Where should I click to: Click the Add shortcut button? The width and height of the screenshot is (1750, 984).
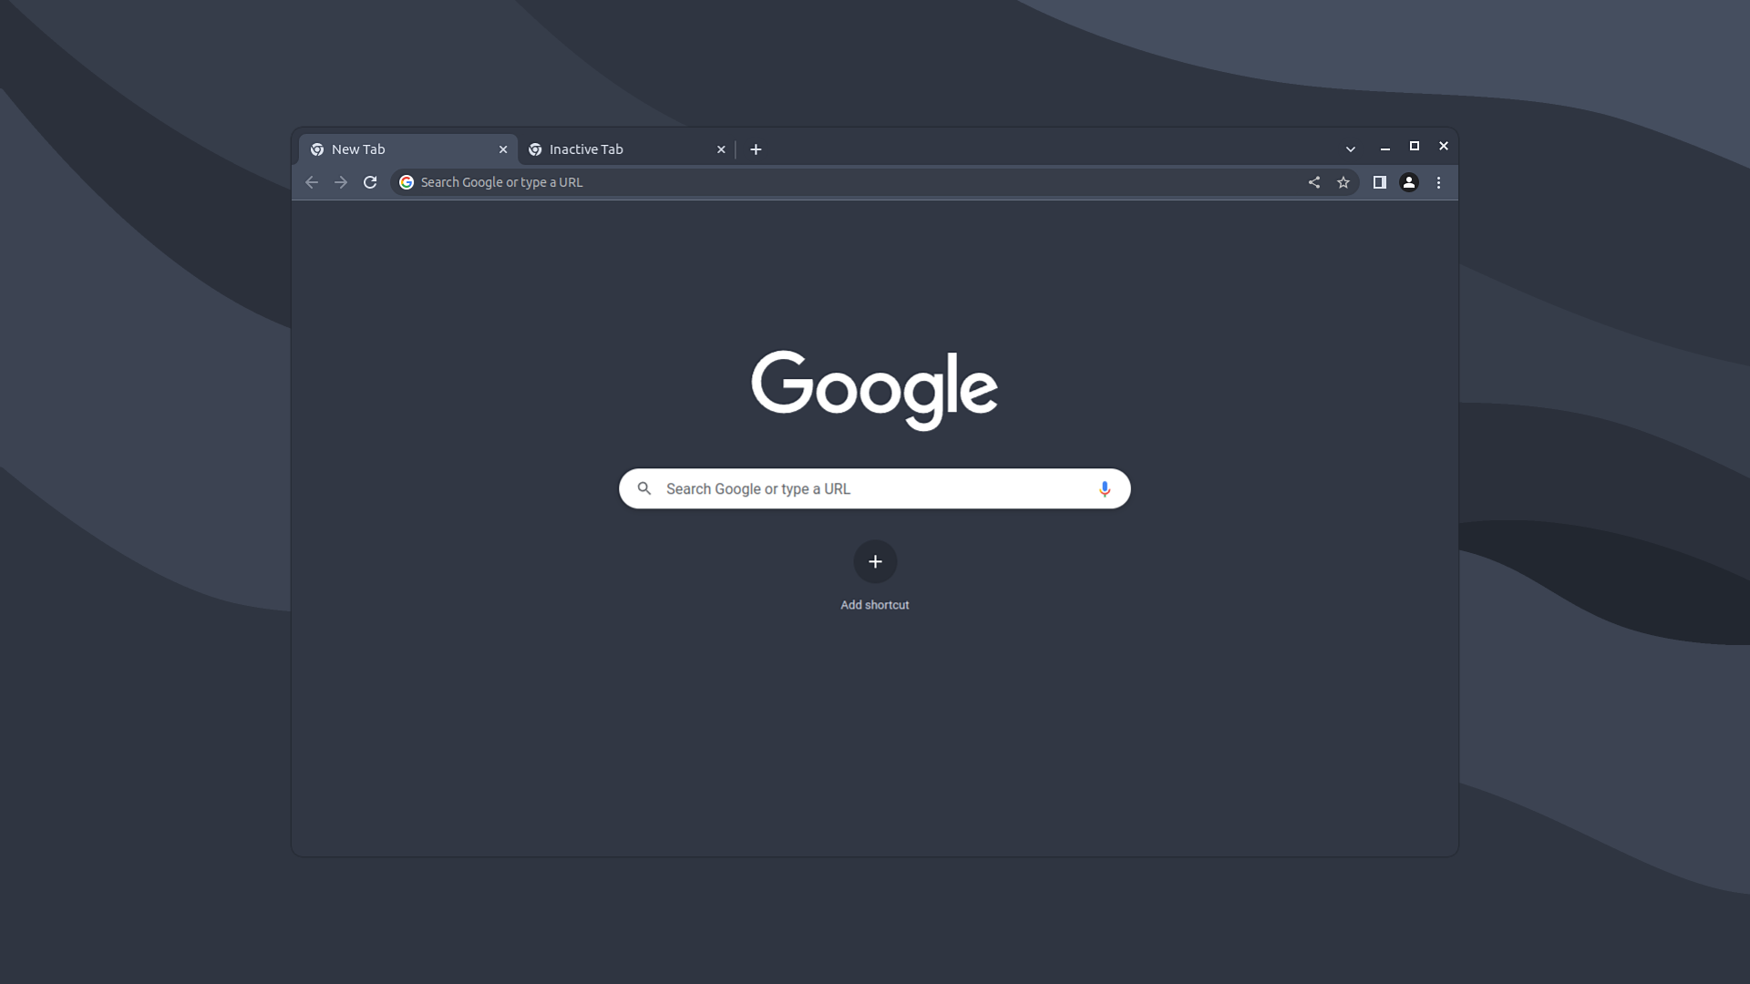click(x=875, y=562)
